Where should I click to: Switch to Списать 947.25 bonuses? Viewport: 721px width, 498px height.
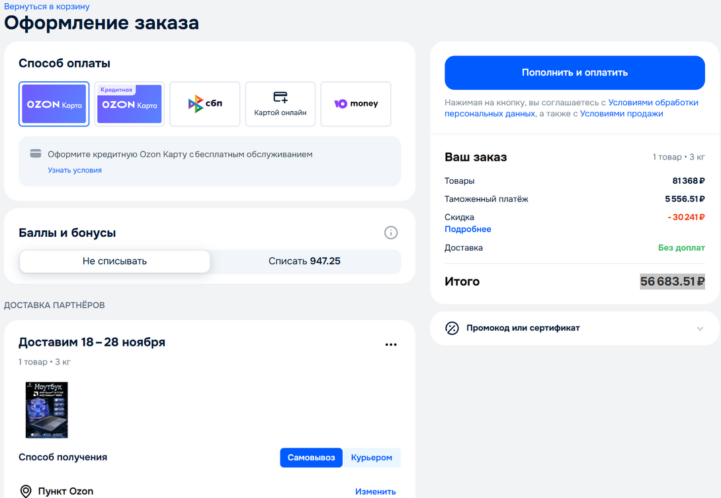304,261
